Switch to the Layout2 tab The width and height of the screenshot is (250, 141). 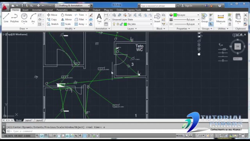[39, 120]
